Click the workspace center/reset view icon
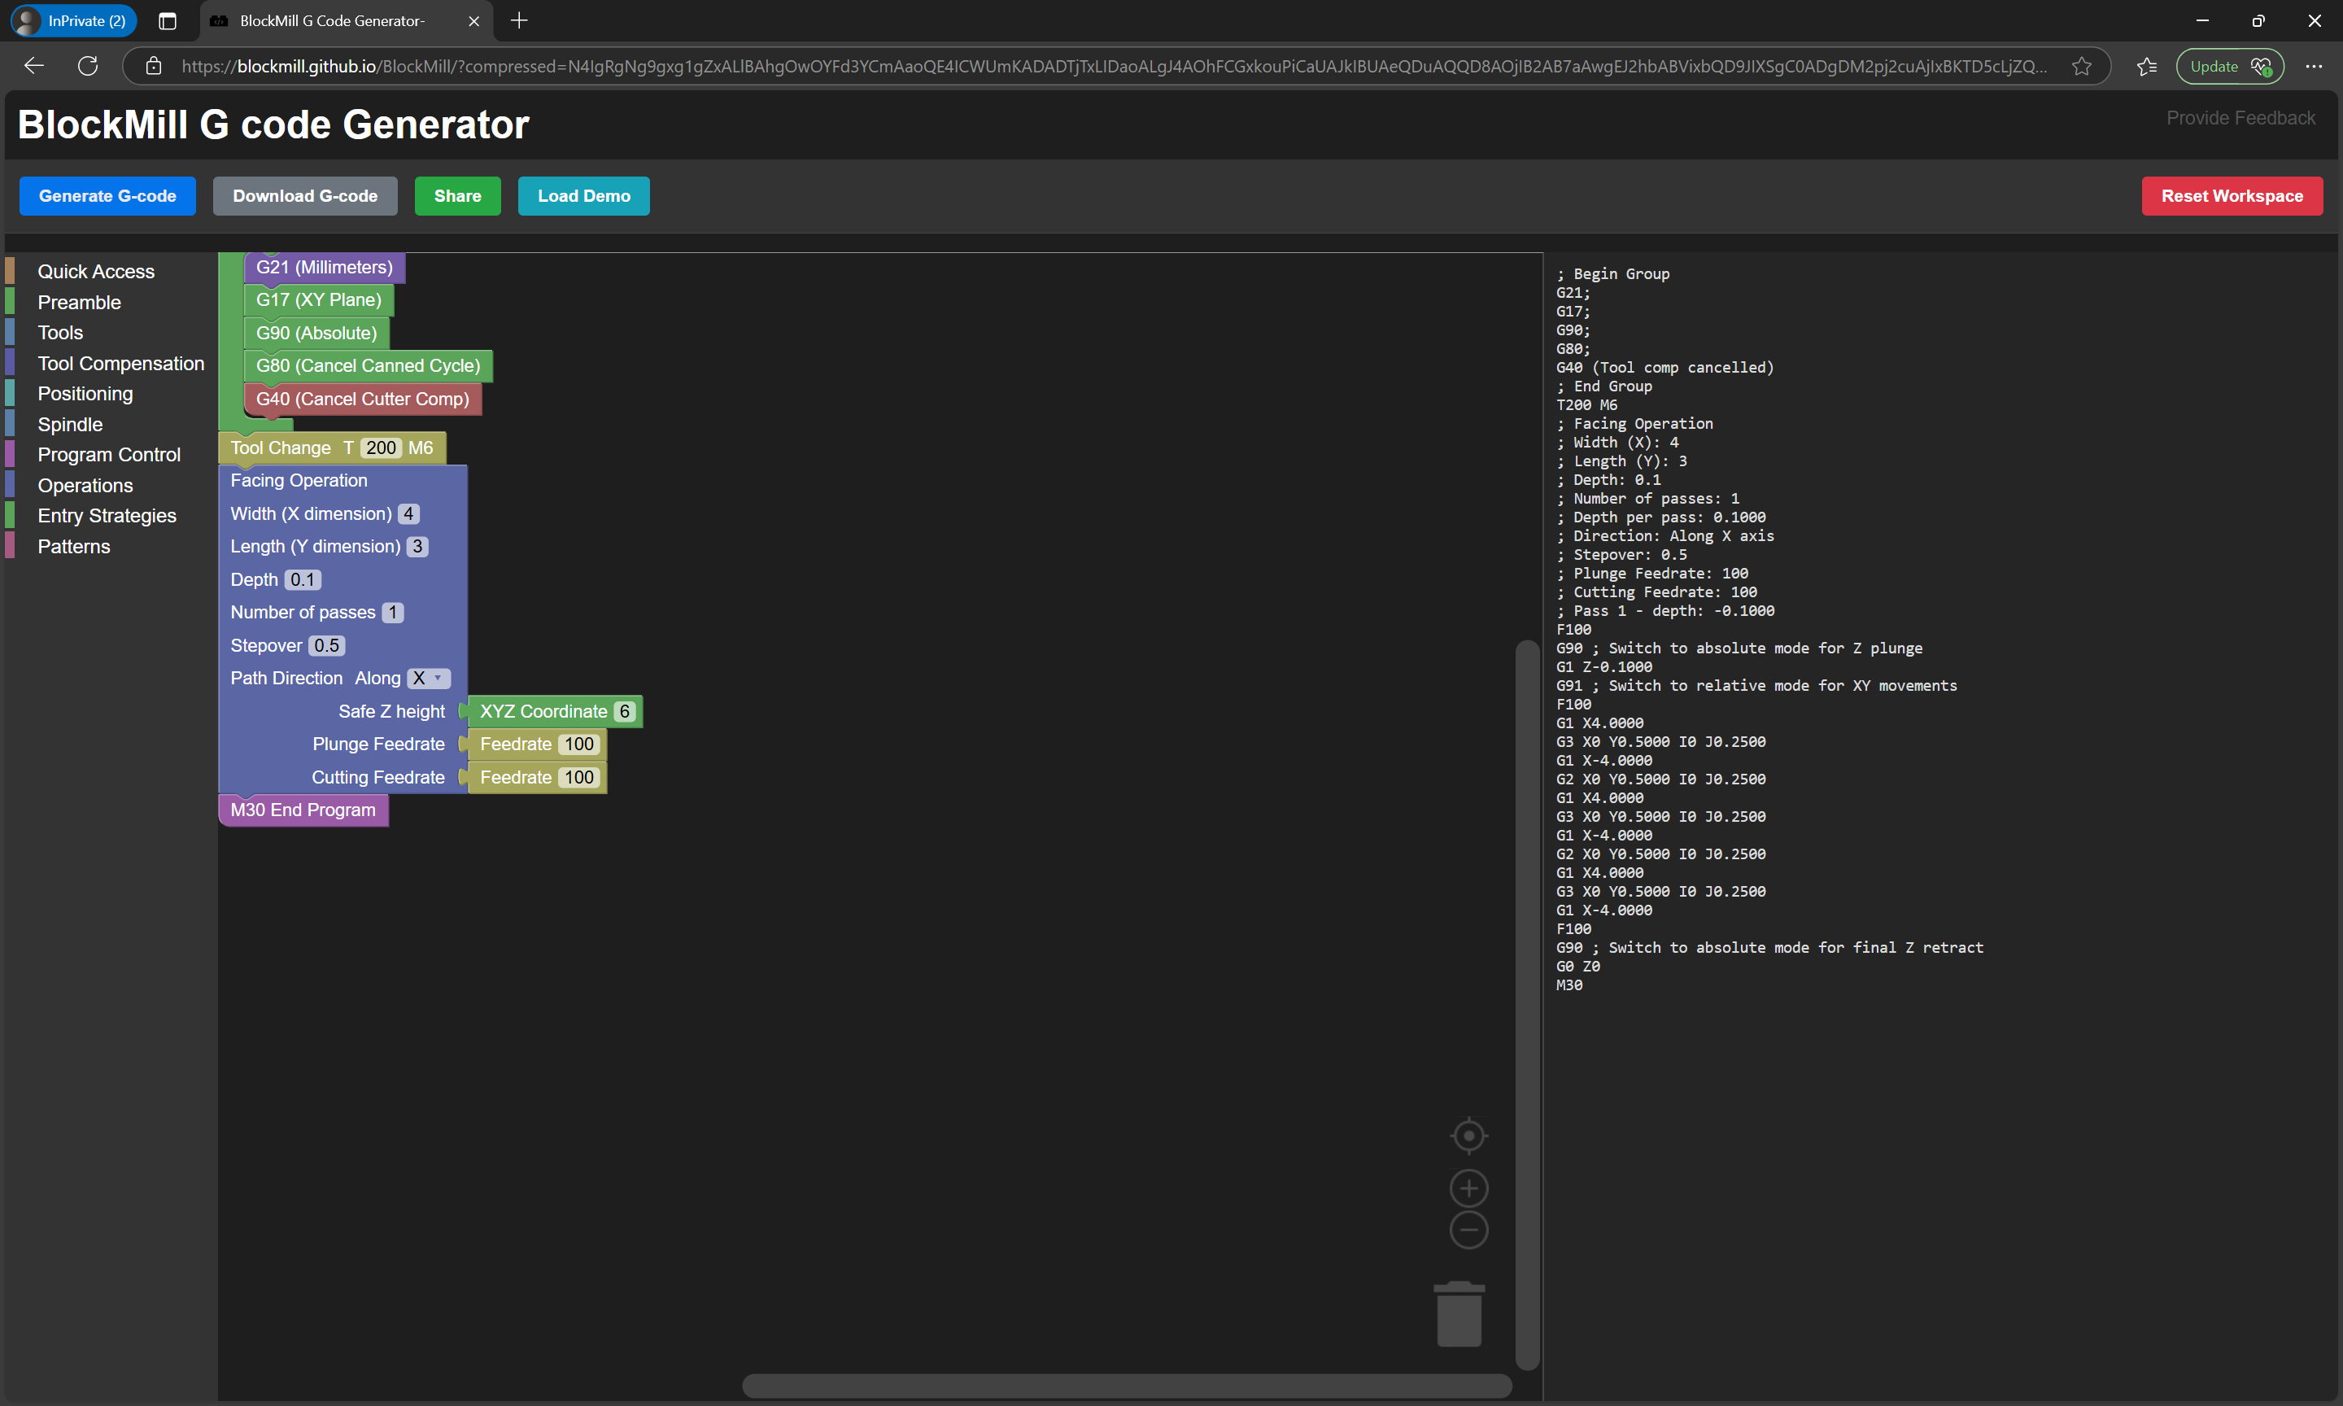2343x1406 pixels. tap(1468, 1135)
